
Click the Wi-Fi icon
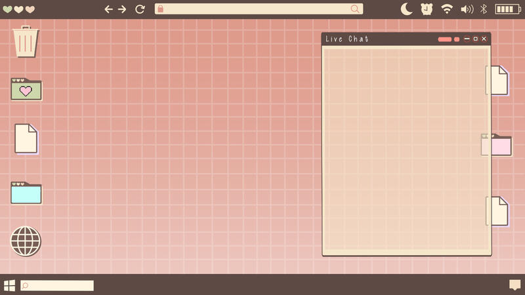point(447,9)
